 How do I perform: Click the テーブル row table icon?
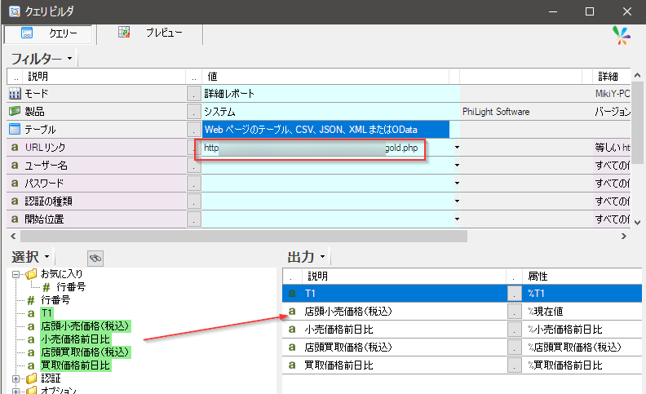click(x=15, y=130)
